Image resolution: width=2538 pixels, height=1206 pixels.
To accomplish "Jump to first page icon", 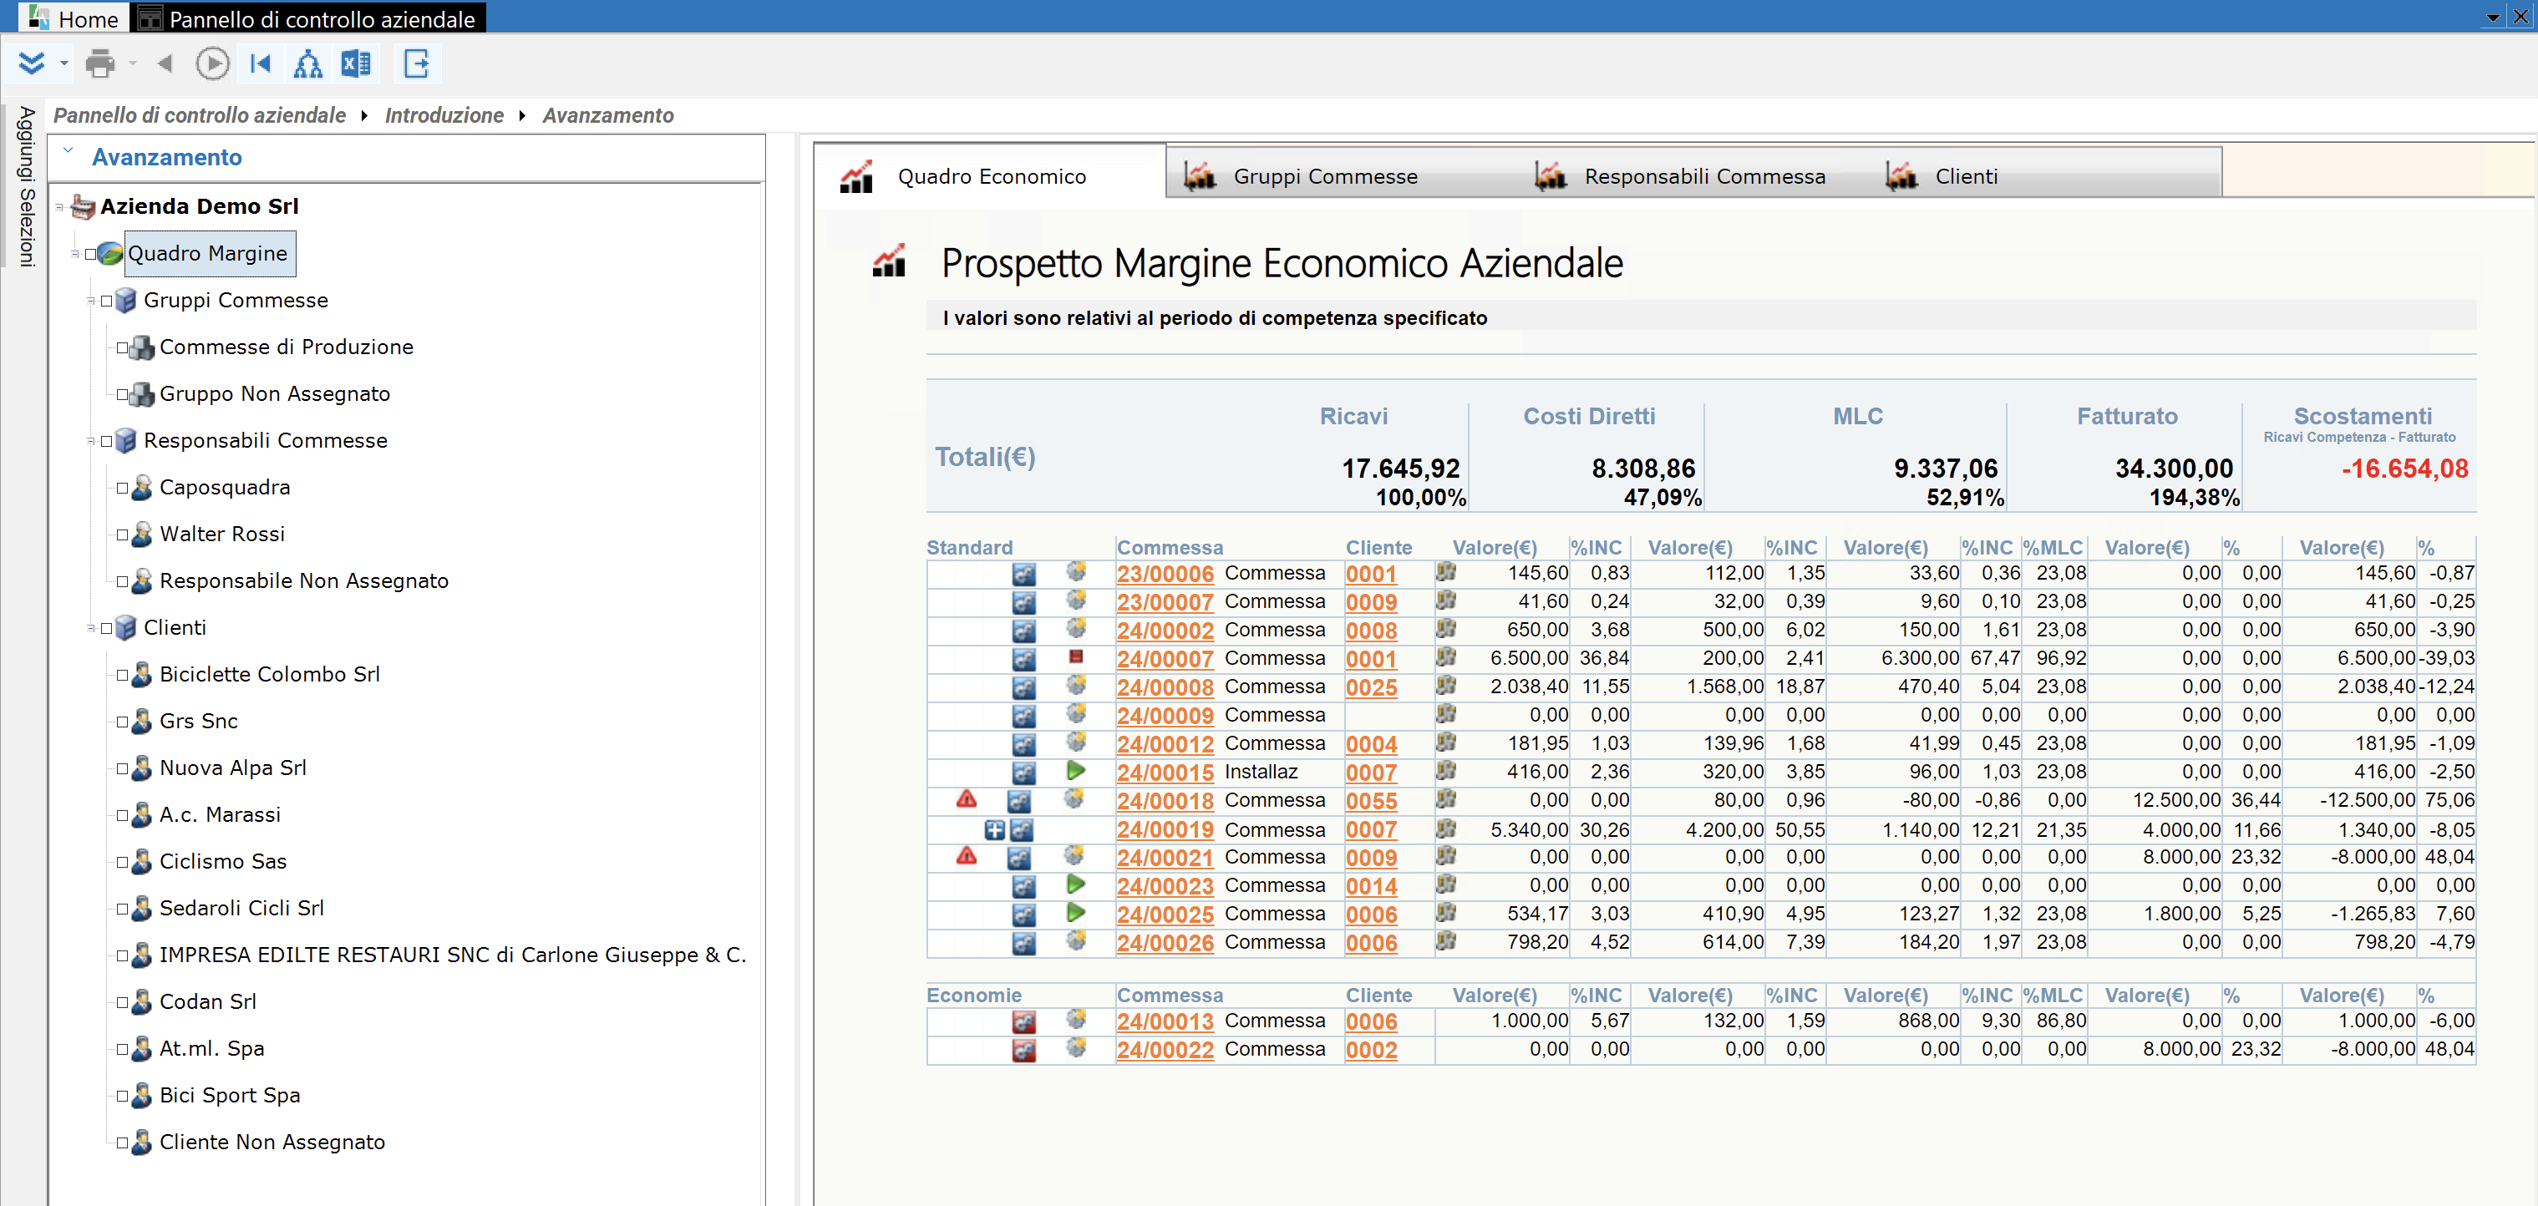I will tap(260, 64).
